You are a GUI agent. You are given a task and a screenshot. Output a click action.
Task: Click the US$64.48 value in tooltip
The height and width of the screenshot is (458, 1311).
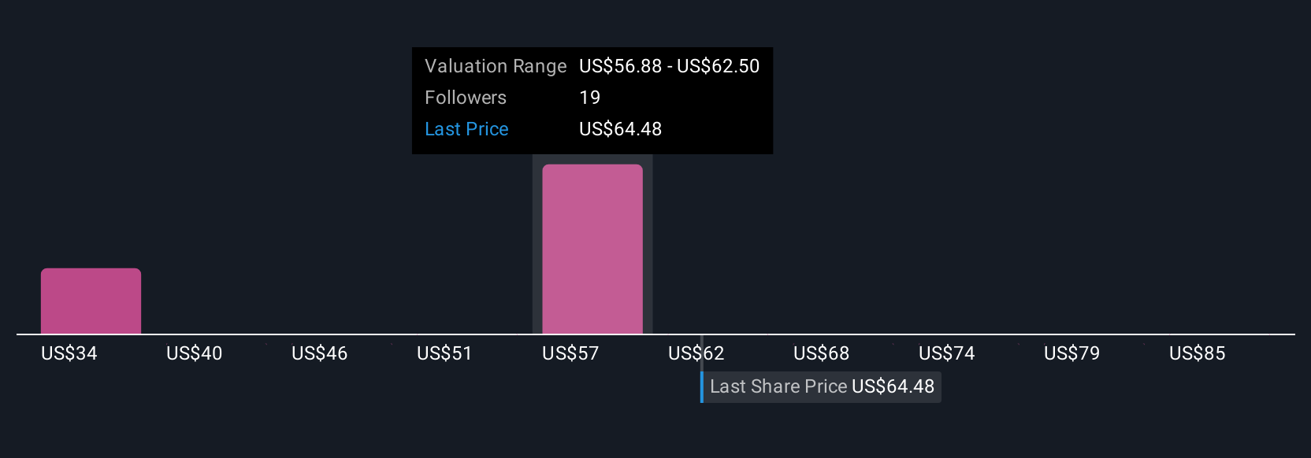(x=620, y=129)
